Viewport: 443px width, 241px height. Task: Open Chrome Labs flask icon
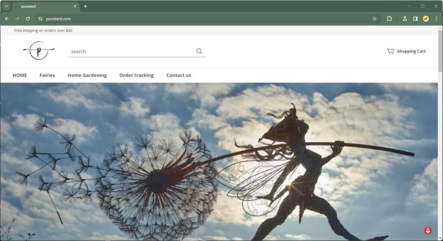(404, 19)
